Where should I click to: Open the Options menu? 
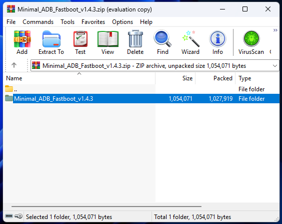122,22
